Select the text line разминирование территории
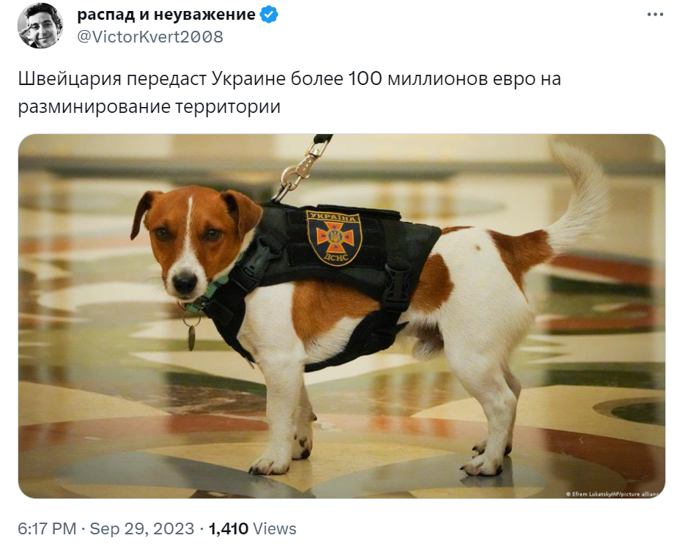 coord(149,107)
